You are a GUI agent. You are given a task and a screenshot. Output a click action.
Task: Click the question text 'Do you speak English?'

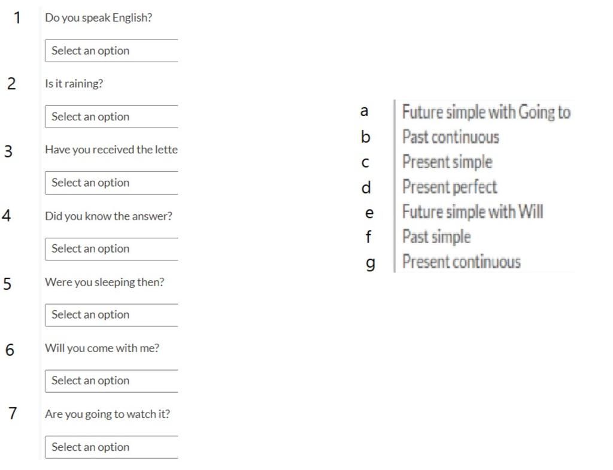point(99,18)
